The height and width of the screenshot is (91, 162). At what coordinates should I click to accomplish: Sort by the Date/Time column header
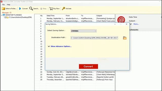51,16
